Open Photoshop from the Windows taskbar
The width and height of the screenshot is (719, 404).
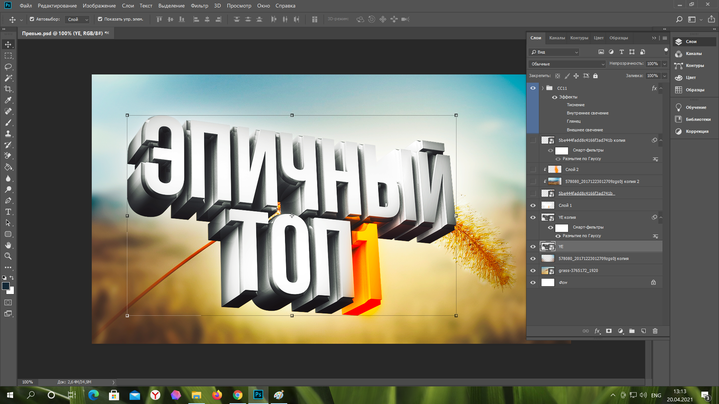258,395
